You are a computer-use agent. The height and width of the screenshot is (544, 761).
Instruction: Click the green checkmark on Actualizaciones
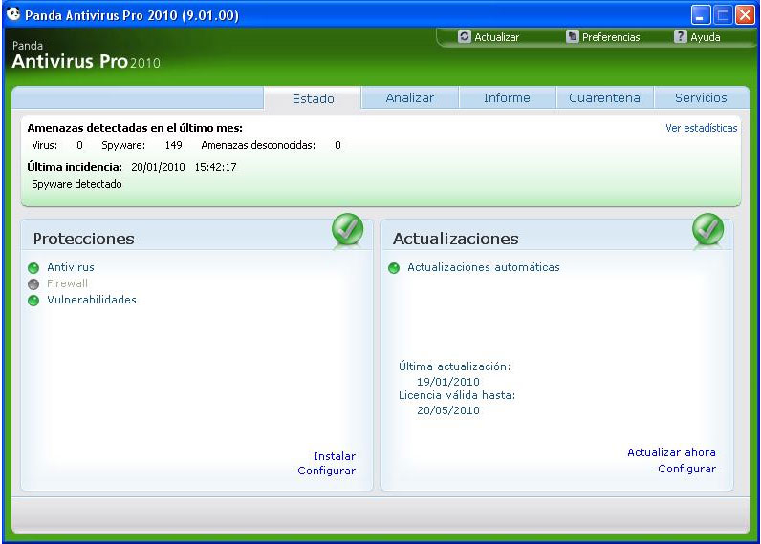tap(707, 229)
